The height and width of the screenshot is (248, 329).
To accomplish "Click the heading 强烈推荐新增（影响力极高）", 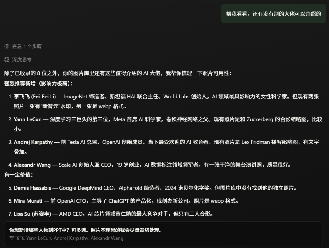I will pos(38,83).
